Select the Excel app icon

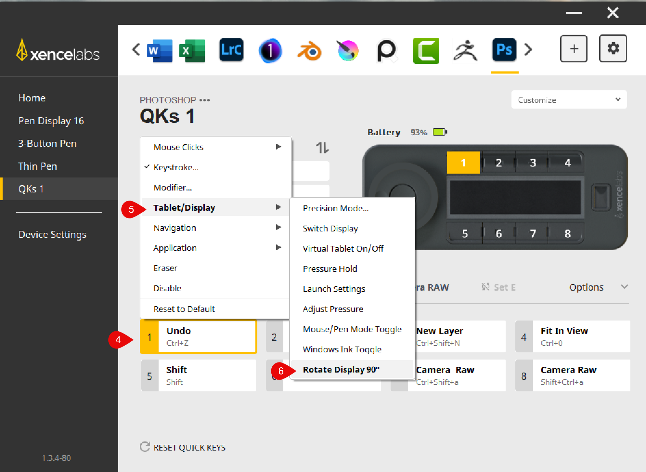(192, 50)
